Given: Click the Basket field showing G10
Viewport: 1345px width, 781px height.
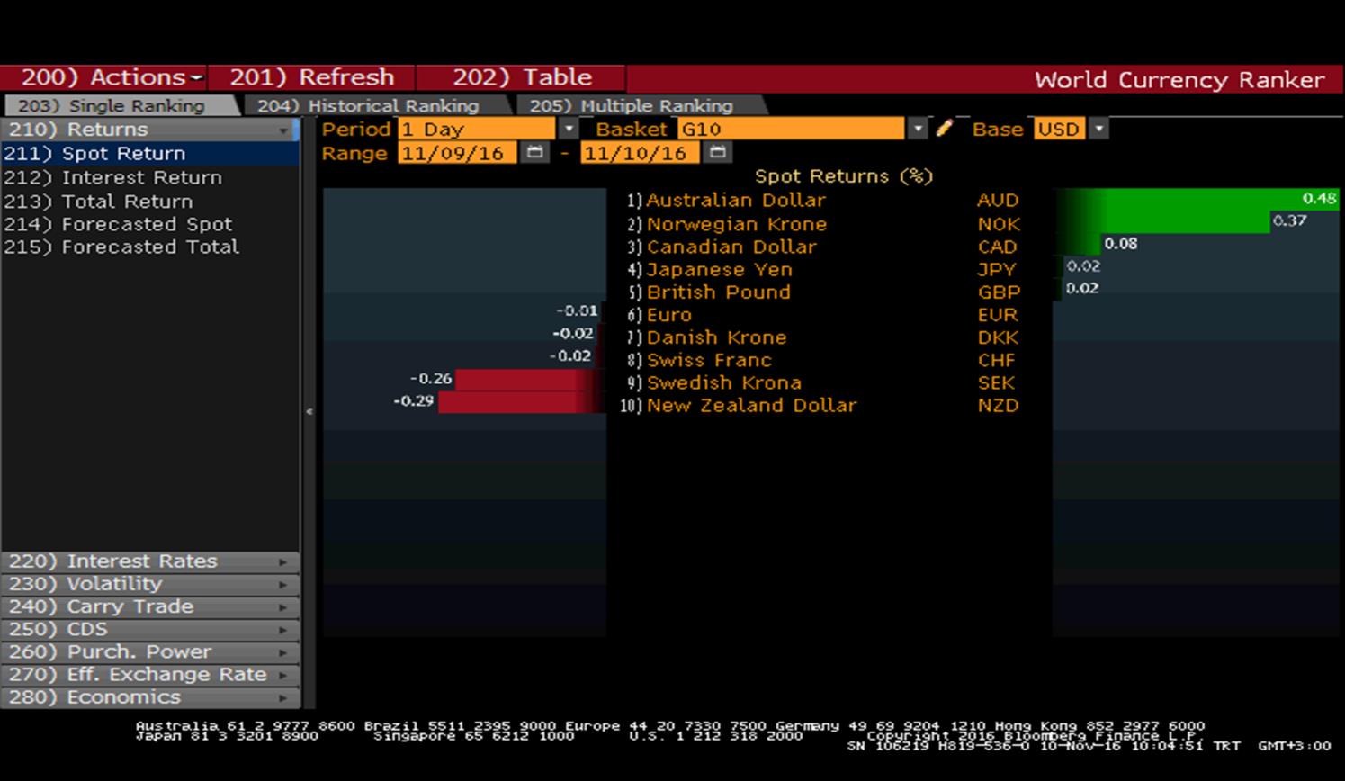Looking at the screenshot, I should (791, 129).
